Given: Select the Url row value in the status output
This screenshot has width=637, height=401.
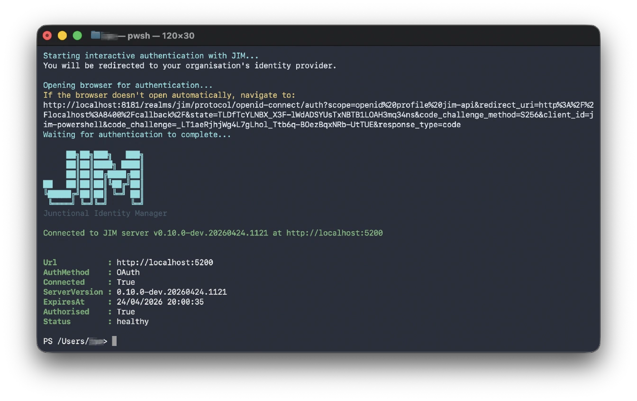Looking at the screenshot, I should click(164, 262).
